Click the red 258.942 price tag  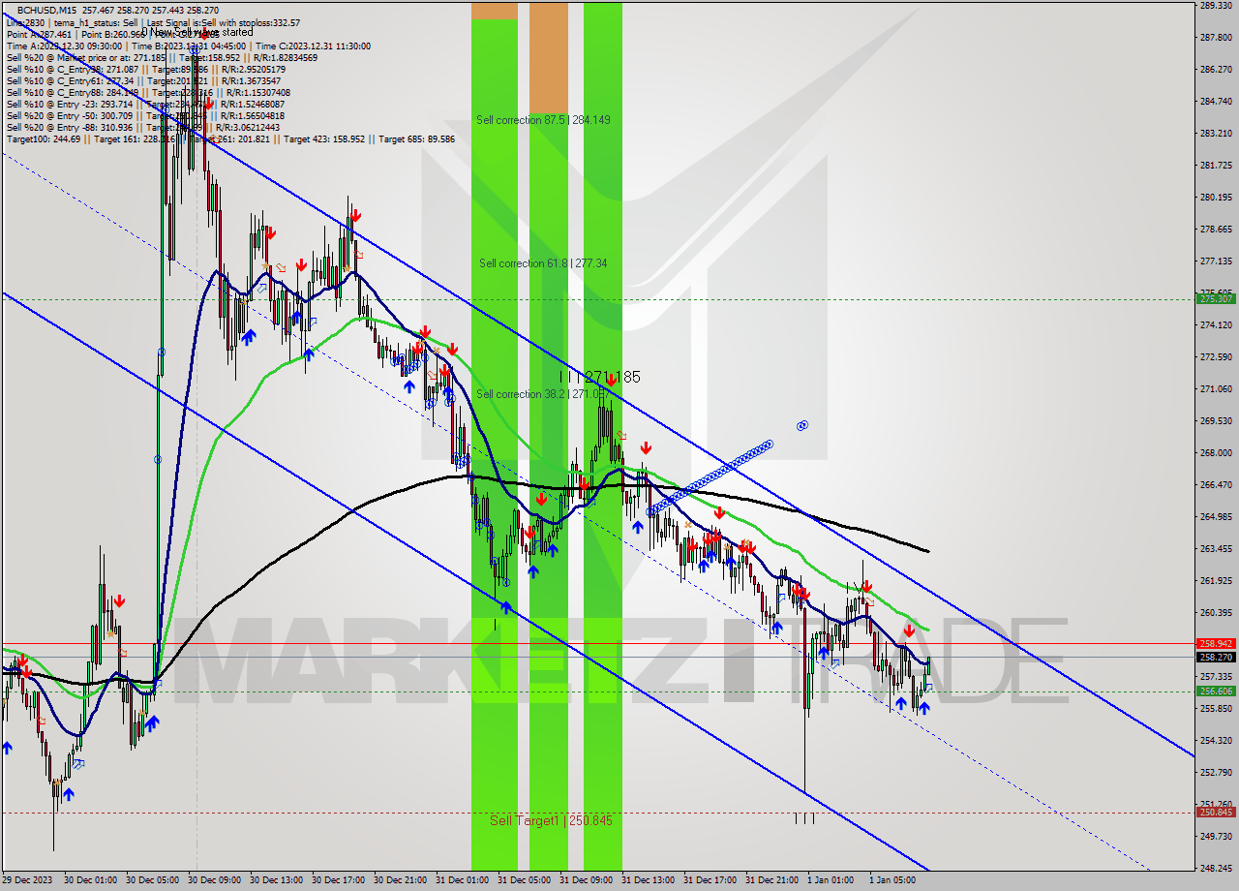1216,643
